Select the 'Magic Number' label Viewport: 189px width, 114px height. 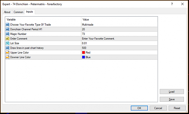coord(18,34)
